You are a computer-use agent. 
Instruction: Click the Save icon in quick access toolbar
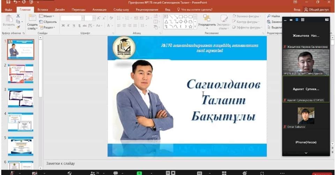click(8, 2)
